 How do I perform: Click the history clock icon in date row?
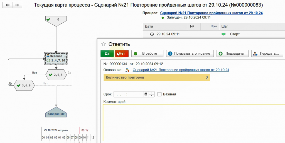point(152,34)
